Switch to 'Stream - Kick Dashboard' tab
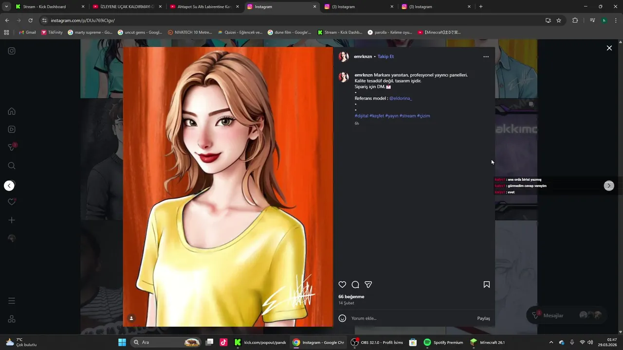The height and width of the screenshot is (350, 623). (50, 7)
